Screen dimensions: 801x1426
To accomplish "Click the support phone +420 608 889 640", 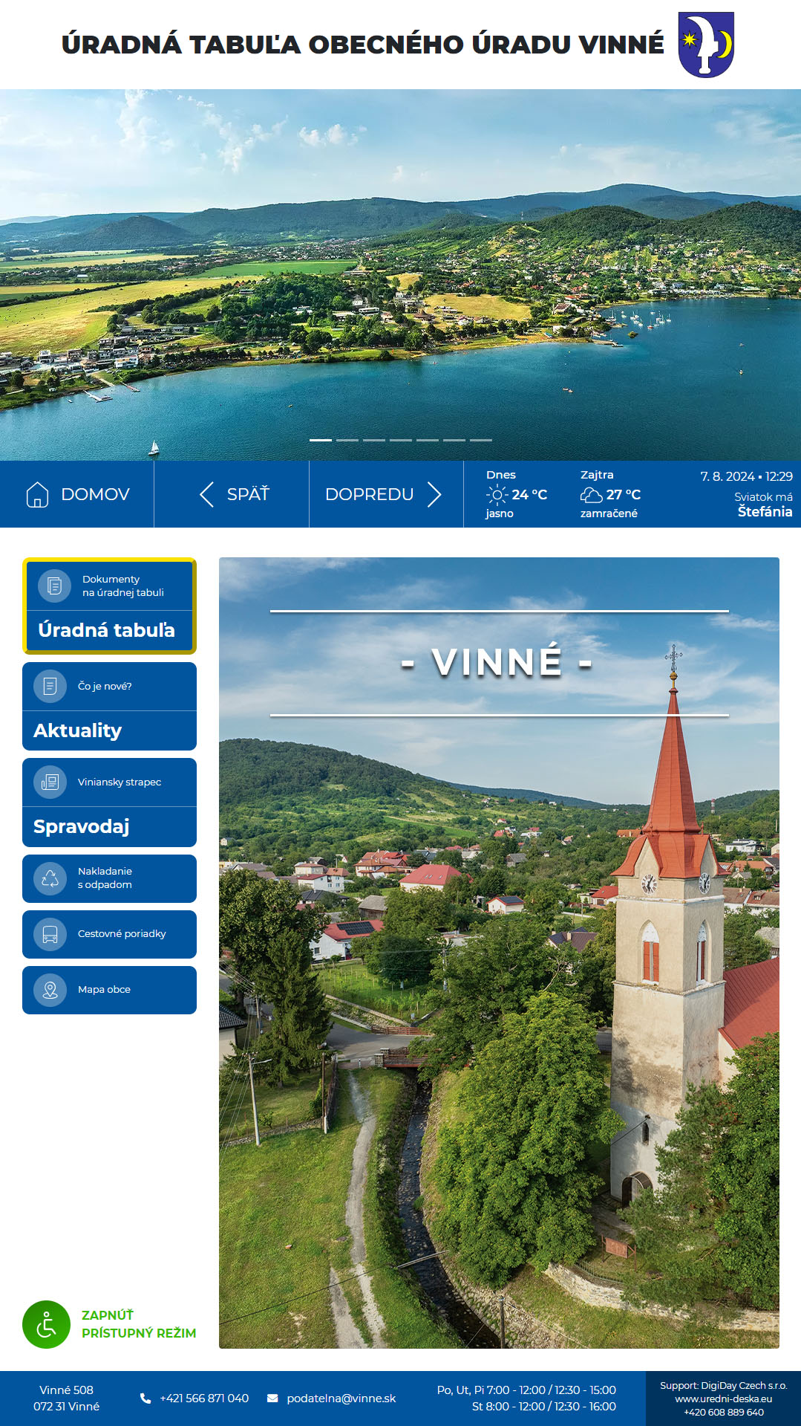I will [724, 1412].
